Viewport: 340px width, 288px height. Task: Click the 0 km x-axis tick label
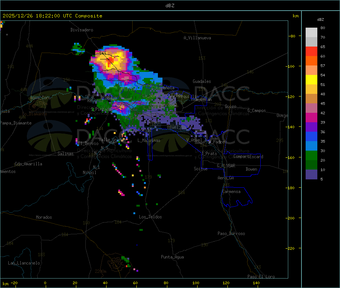coord(45,283)
